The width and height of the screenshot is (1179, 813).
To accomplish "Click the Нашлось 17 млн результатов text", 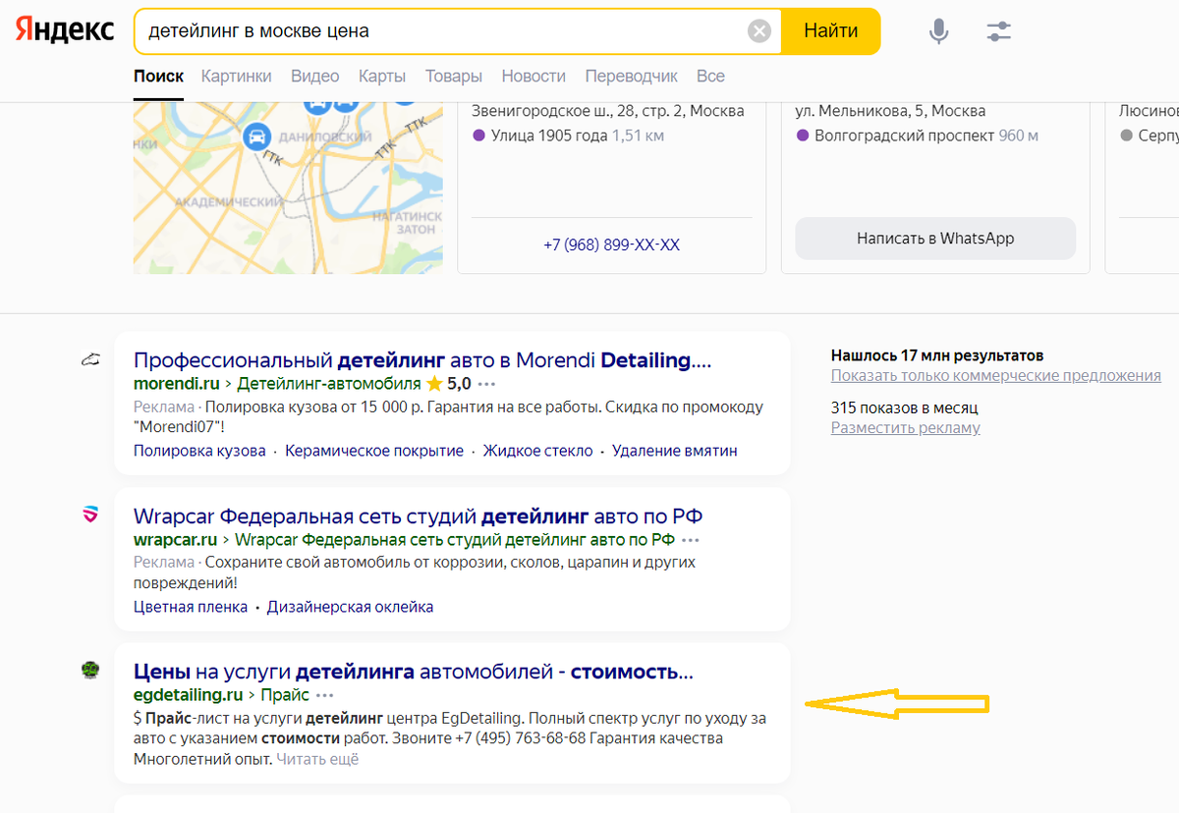I will pos(937,355).
